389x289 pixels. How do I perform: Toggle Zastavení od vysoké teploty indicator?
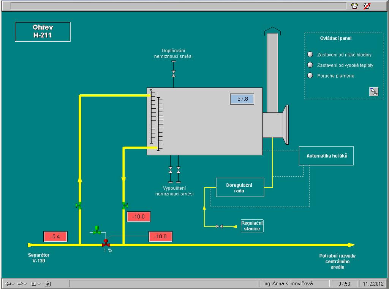pos(310,65)
